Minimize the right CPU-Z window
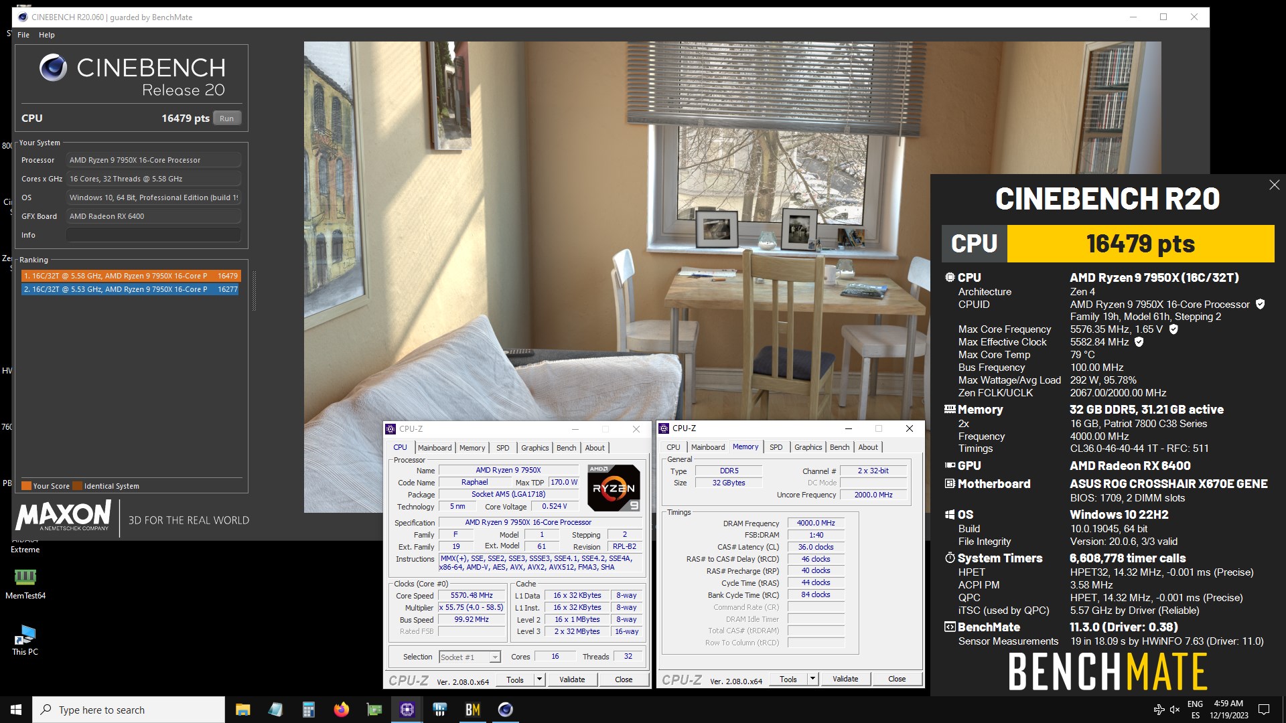 [848, 428]
